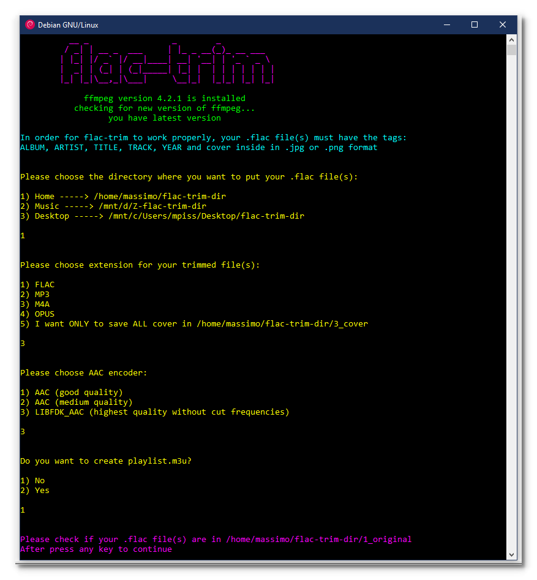Click the scrollbar down arrow
Image resolution: width=537 pixels, height=580 pixels.
(511, 554)
